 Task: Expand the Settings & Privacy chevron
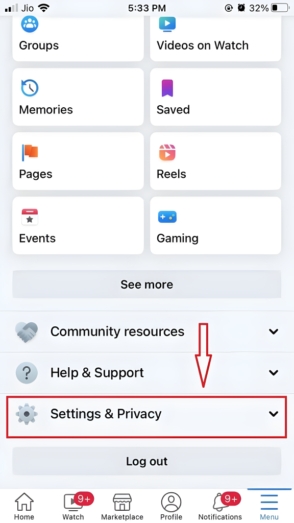click(x=274, y=414)
